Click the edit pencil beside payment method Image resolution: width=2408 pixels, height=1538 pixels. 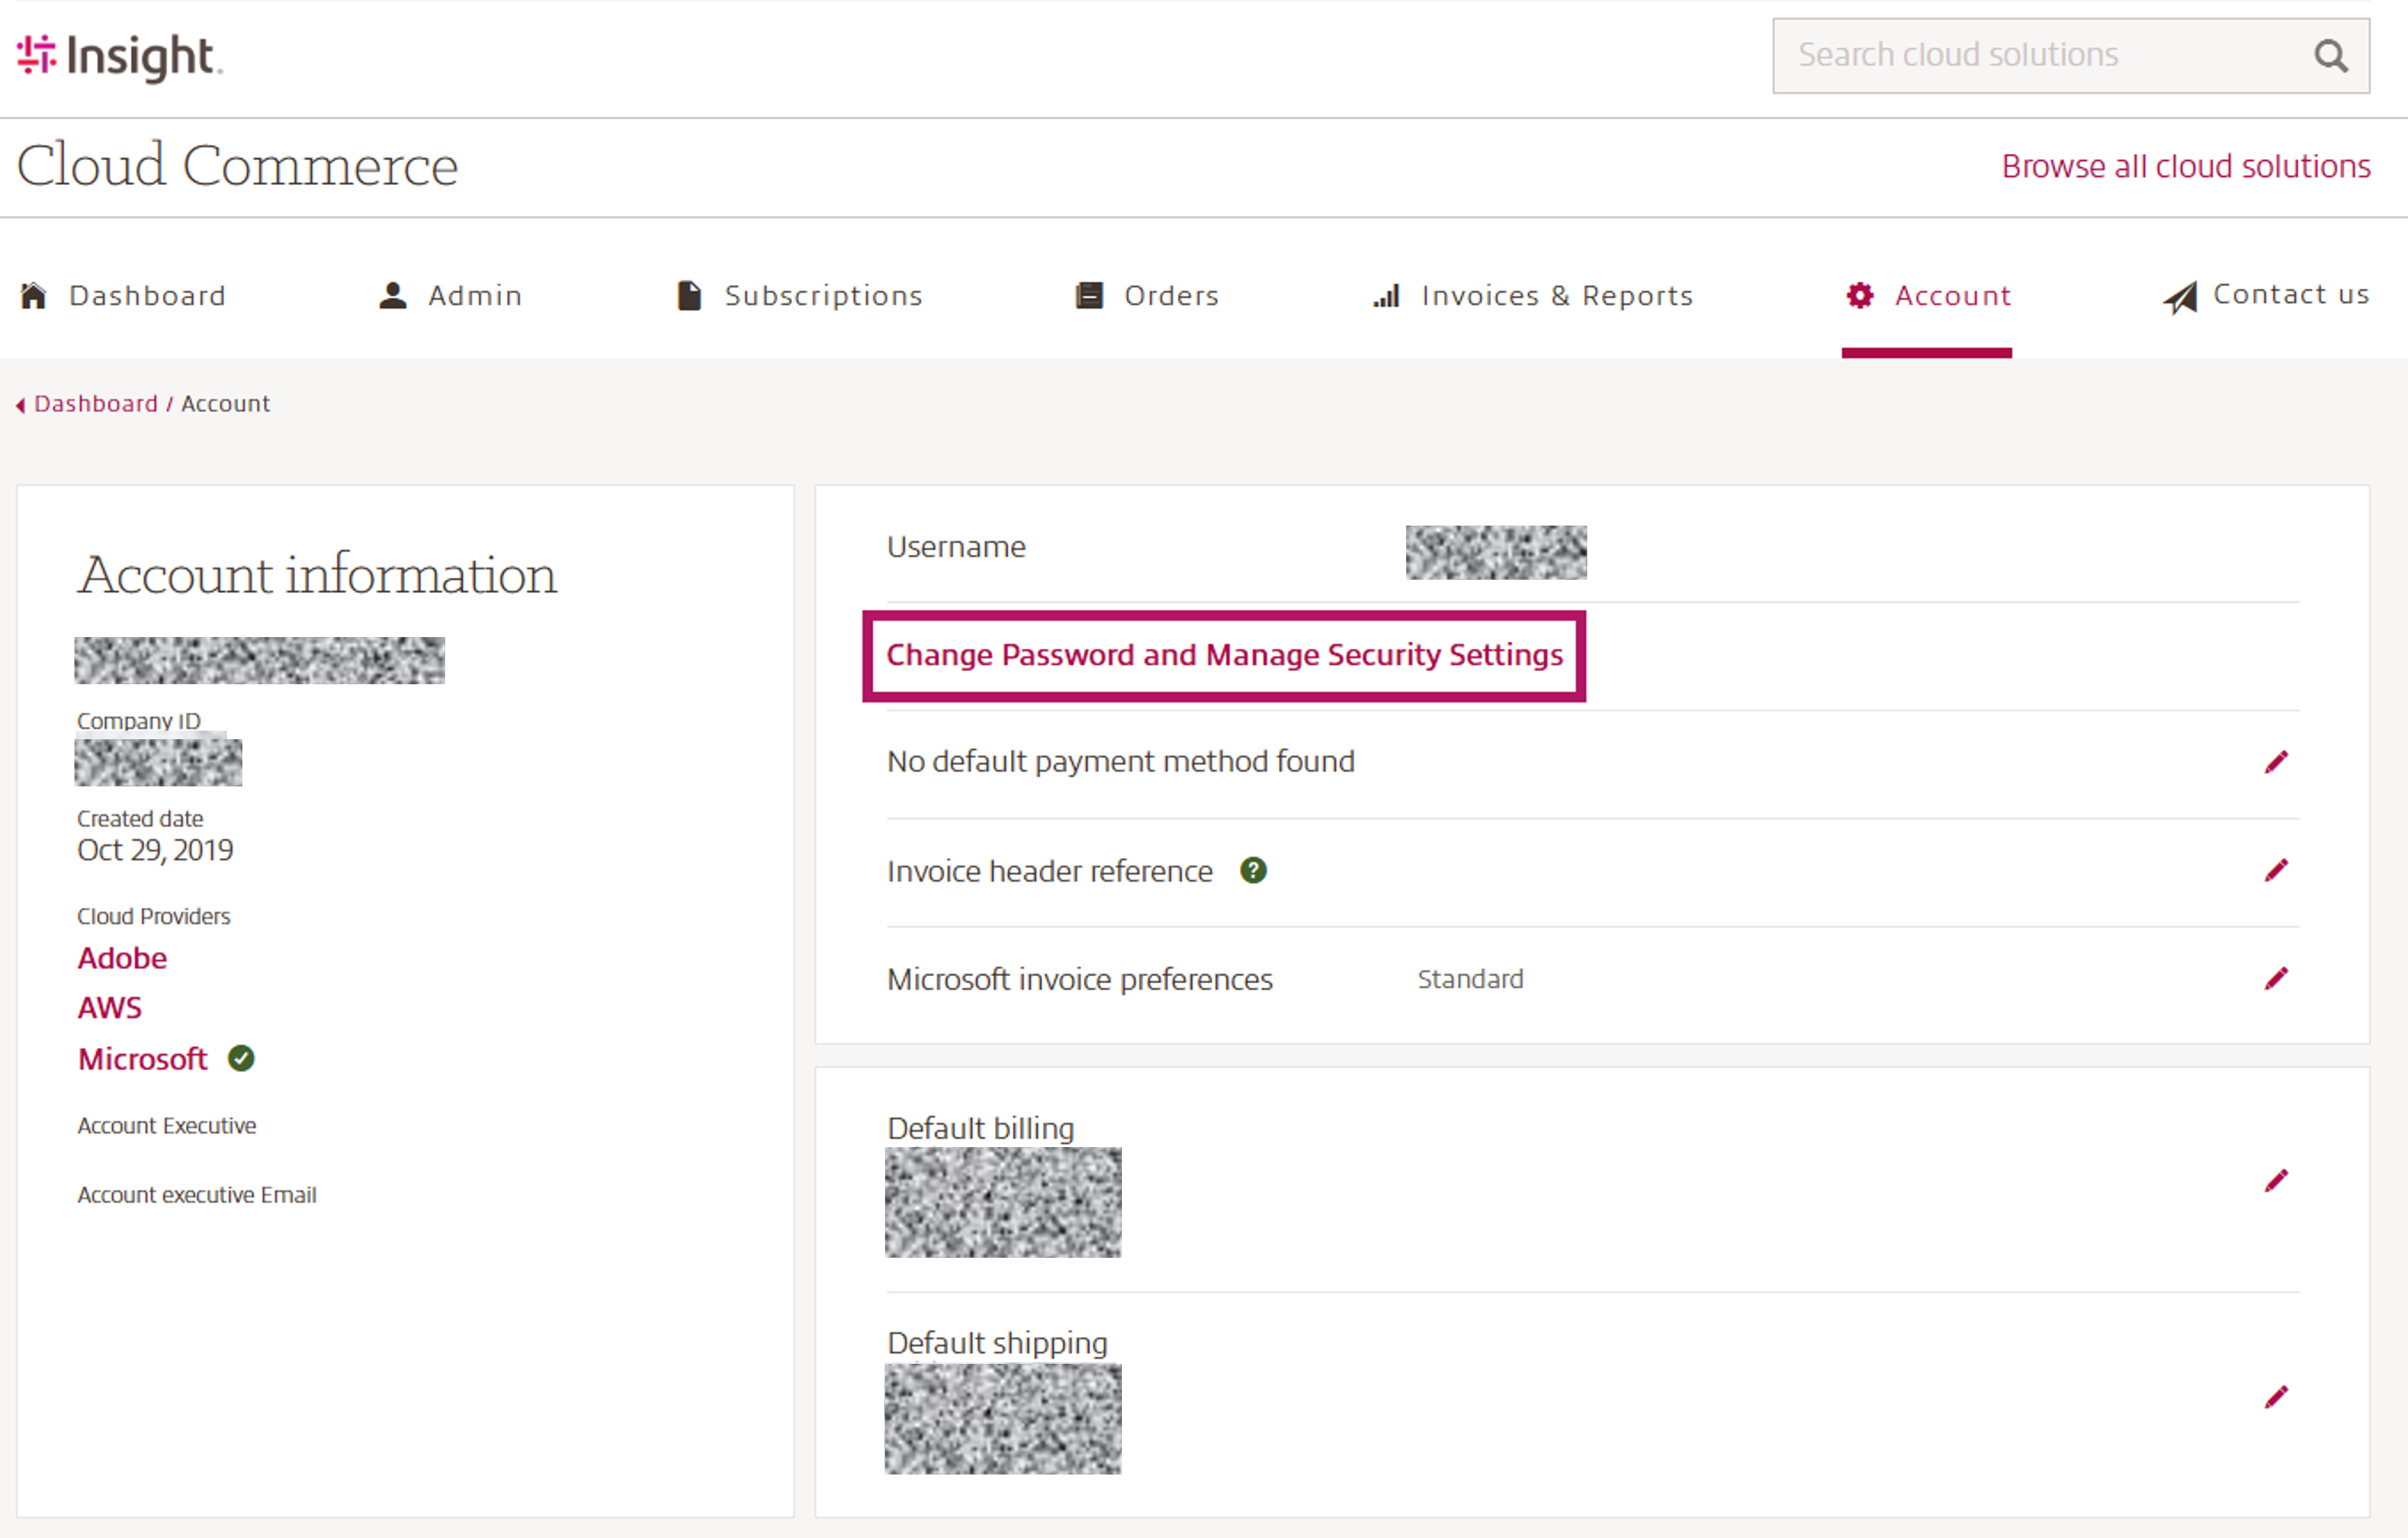click(2277, 762)
